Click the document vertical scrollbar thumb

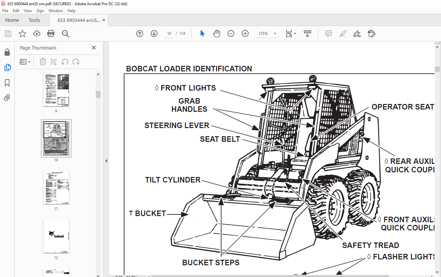(437, 69)
